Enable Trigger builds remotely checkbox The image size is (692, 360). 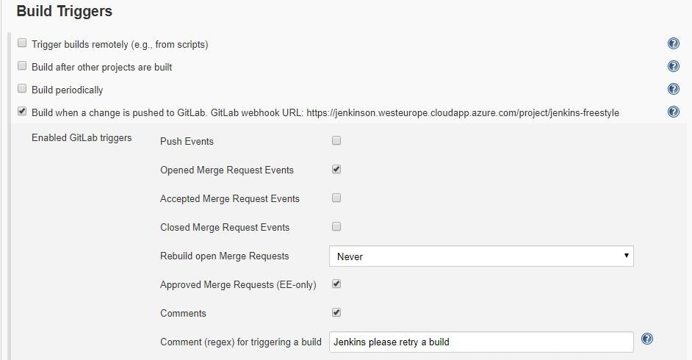click(22, 43)
